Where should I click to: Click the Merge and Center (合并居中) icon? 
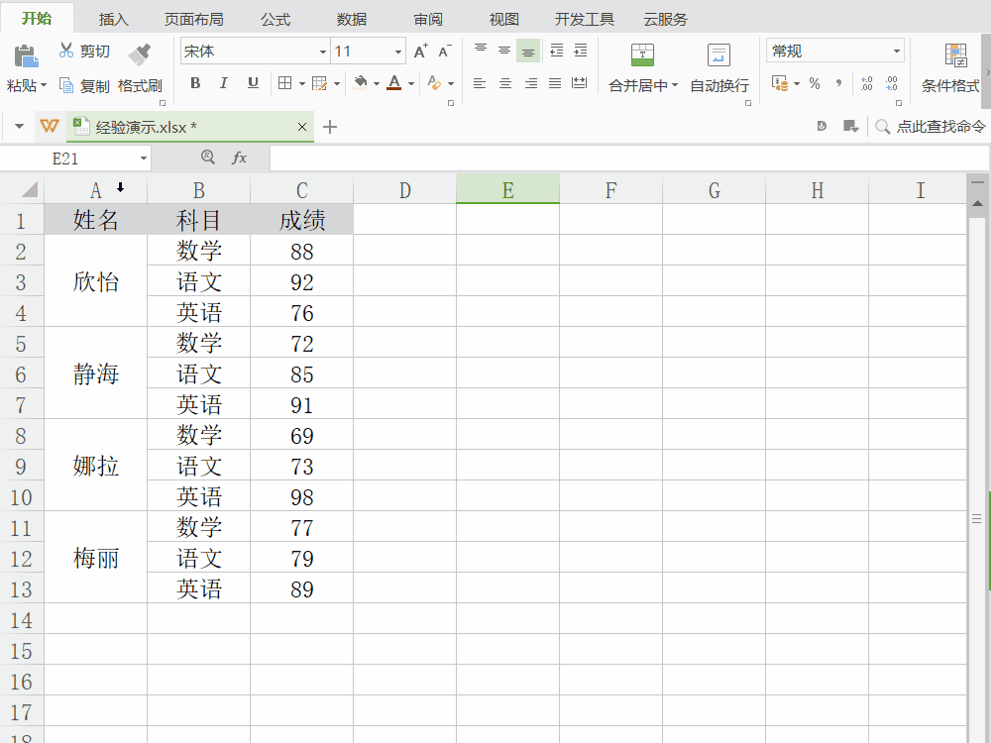point(642,54)
